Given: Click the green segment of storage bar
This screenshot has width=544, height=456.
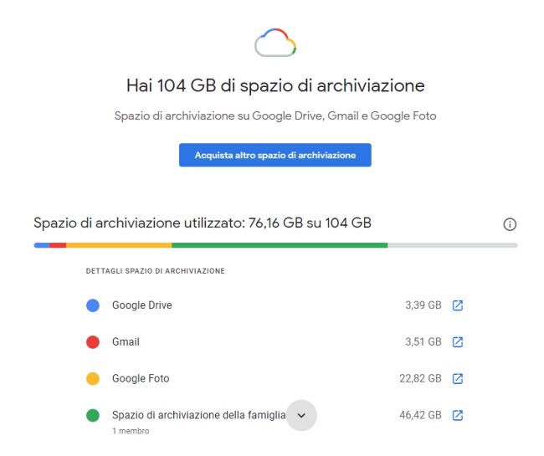Looking at the screenshot, I should tap(280, 245).
